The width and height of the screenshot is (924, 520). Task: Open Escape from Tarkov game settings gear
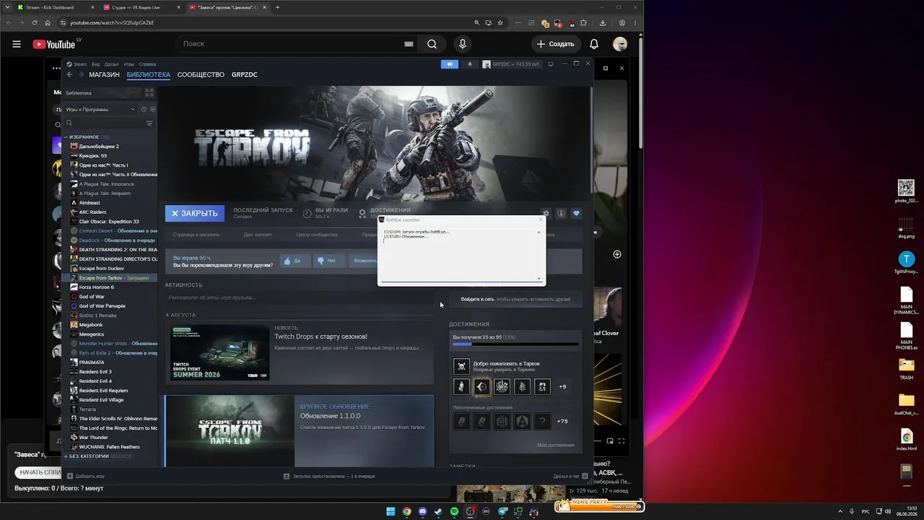[546, 214]
